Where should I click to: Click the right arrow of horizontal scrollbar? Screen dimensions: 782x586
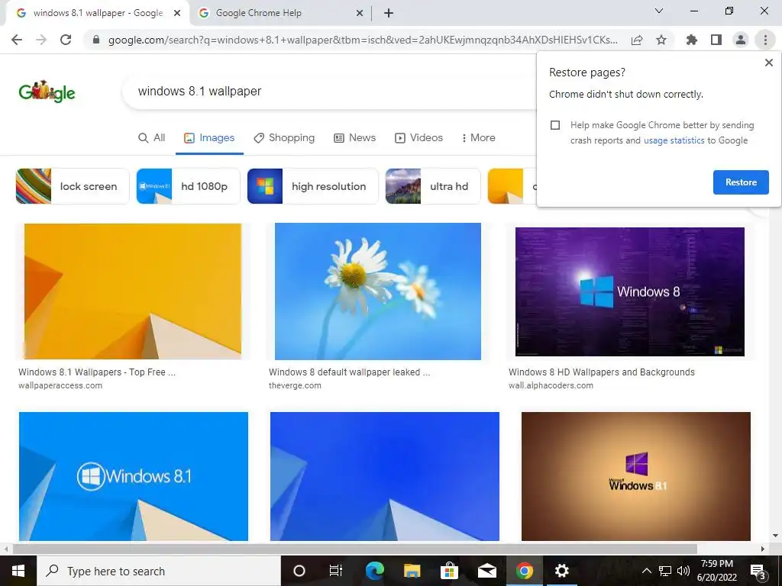763,549
